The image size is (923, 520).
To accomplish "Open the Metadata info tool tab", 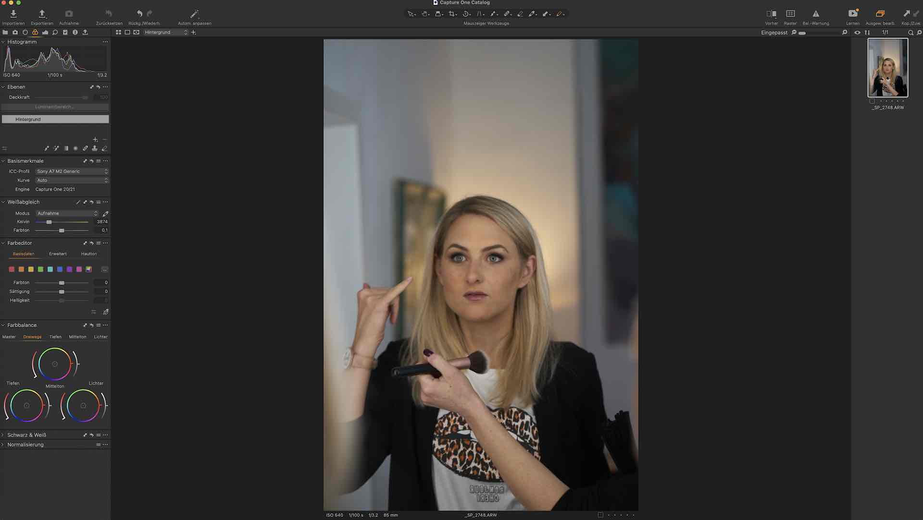I will (x=75, y=32).
